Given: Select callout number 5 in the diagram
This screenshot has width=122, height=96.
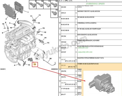Looking at the screenshot, I should (x=10, y=23).
